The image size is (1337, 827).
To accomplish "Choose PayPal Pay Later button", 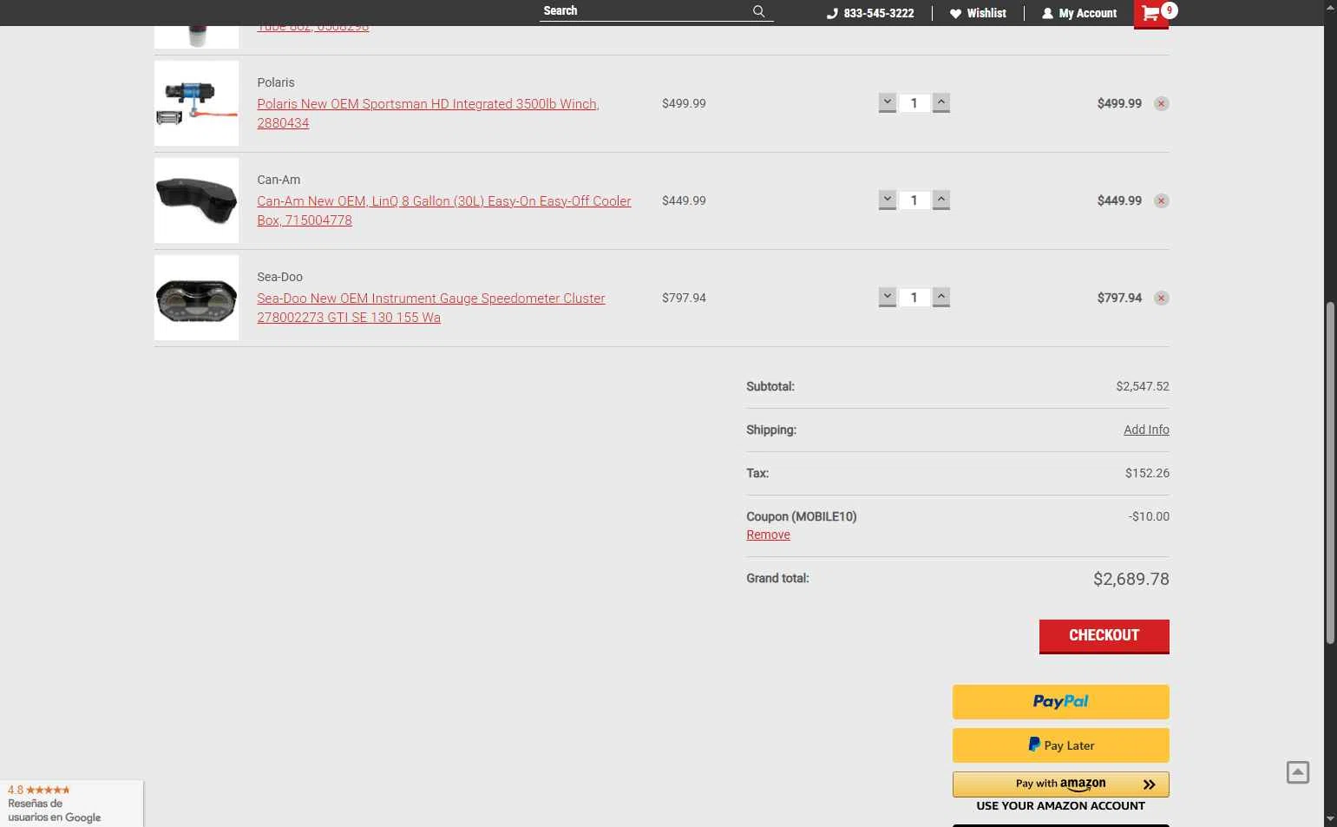I will 1060,745.
